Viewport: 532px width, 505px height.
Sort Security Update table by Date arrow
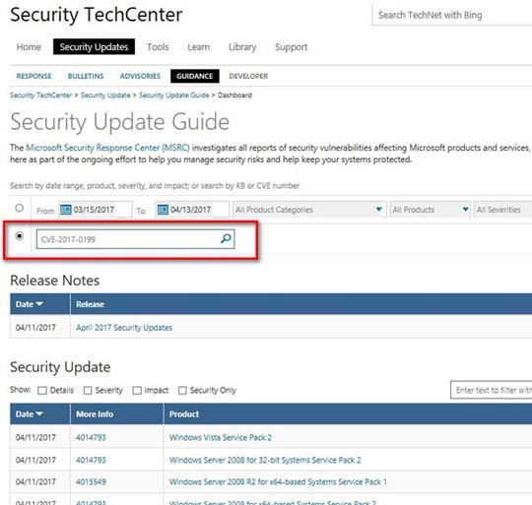tap(39, 413)
